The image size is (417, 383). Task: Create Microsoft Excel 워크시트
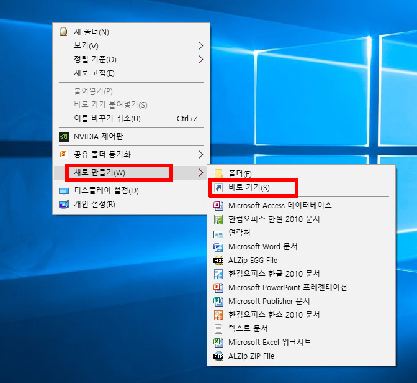302,342
